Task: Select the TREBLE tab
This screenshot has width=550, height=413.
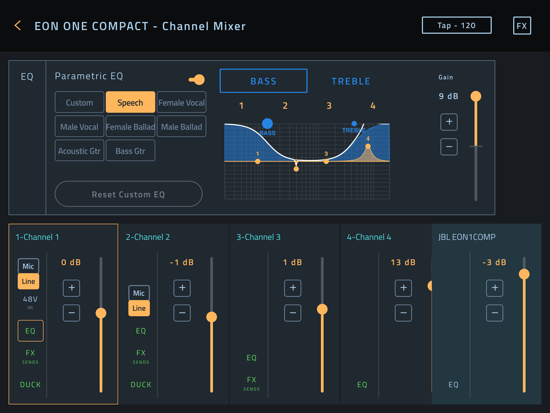Action: [x=351, y=81]
